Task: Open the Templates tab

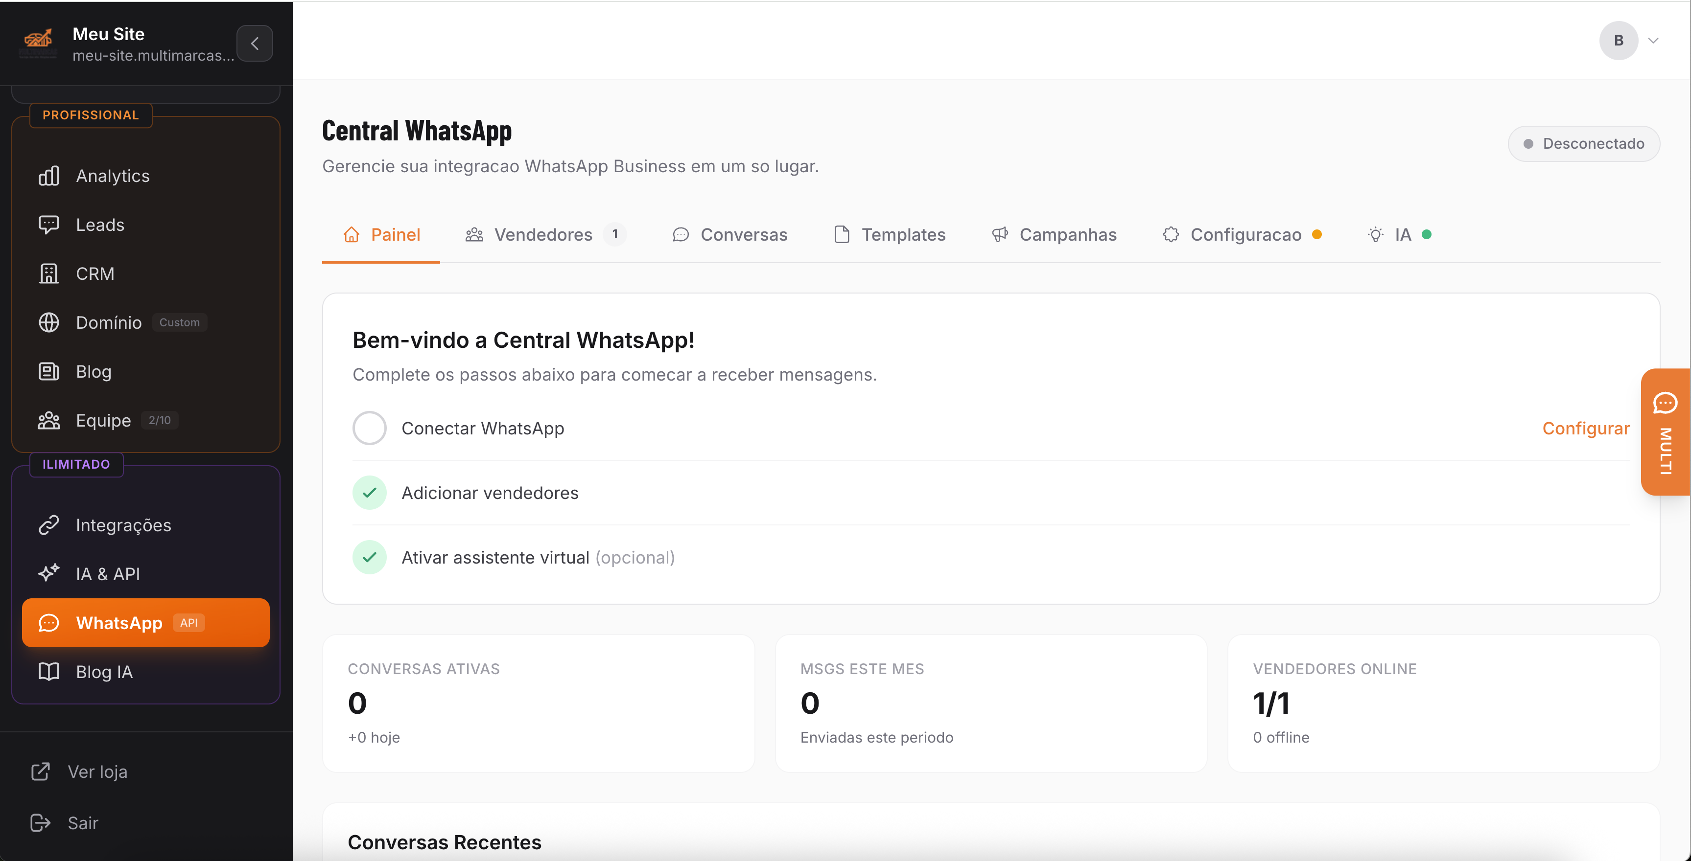Action: pyautogui.click(x=890, y=235)
